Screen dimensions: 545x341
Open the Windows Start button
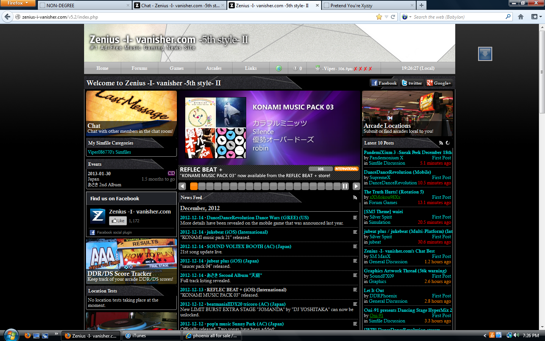[11, 335]
